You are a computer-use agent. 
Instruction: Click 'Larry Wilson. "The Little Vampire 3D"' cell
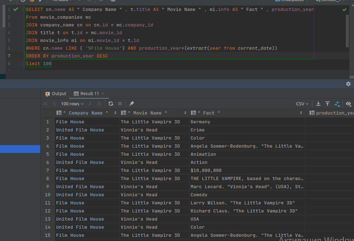coord(247,203)
